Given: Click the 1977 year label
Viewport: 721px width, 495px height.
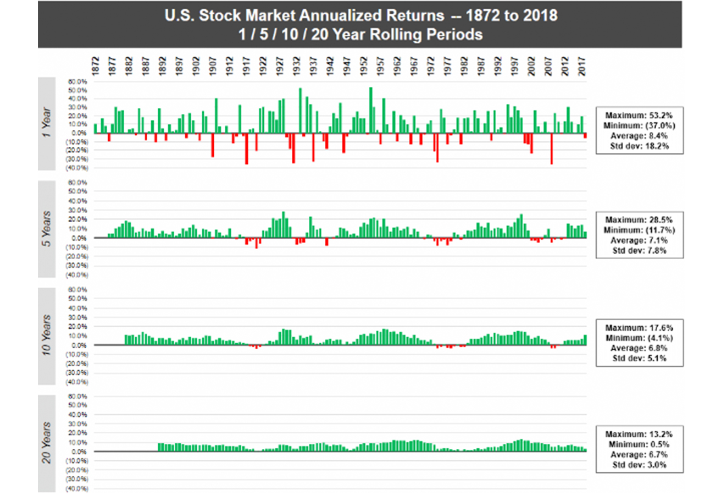Looking at the screenshot, I should 448,65.
